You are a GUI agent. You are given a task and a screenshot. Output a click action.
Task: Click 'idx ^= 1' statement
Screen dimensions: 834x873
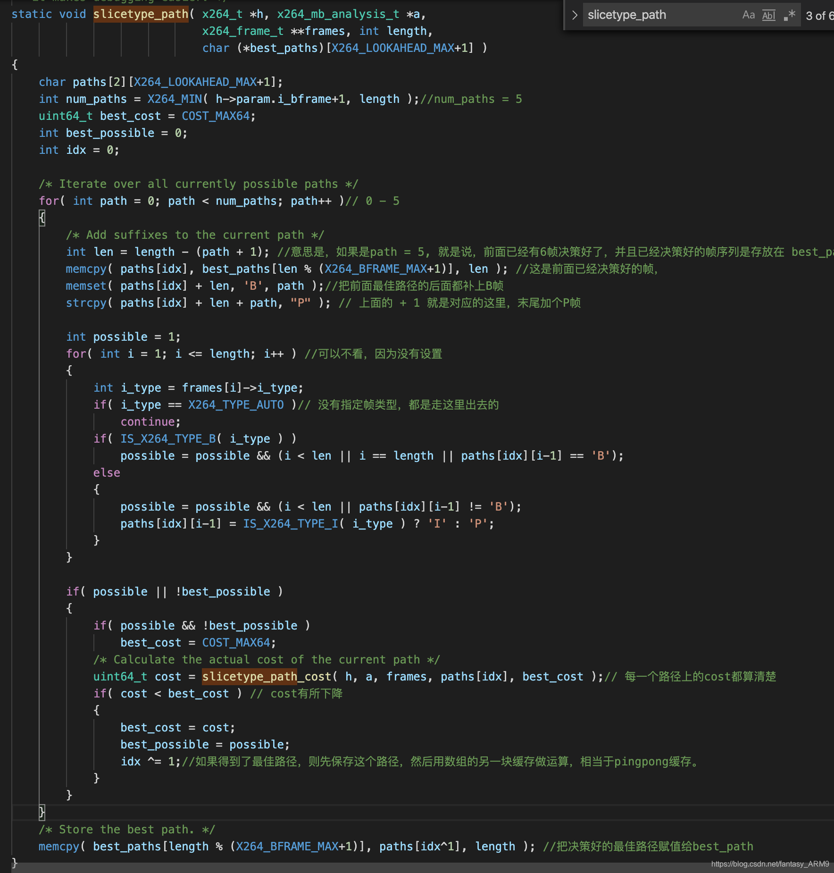(x=148, y=762)
